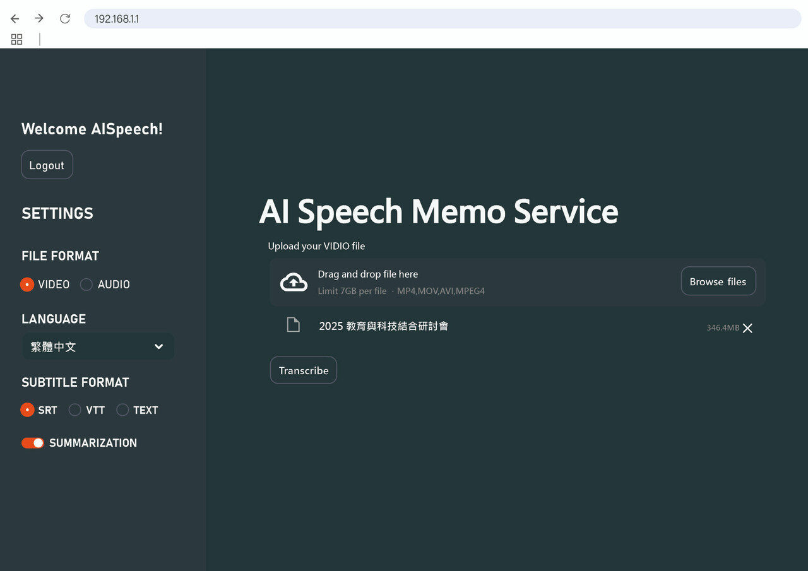Click the drag and drop upload area

[x=442, y=281]
